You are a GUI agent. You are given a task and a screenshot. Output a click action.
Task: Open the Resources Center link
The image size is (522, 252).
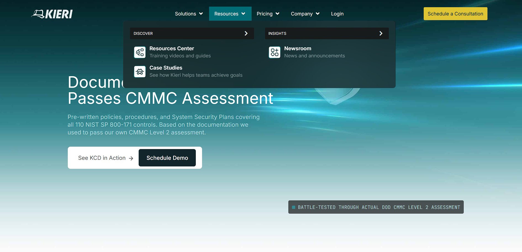172,49
